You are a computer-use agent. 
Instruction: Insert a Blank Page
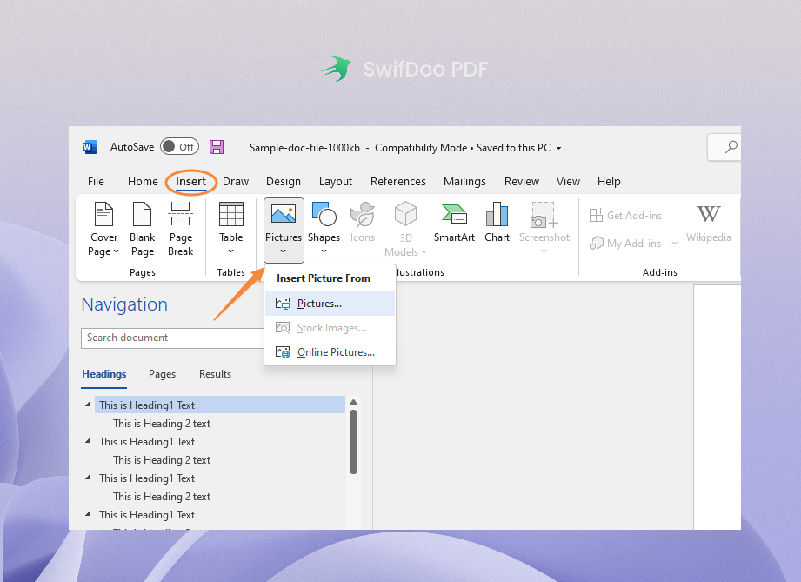click(x=142, y=230)
